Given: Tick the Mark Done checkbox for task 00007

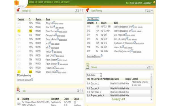Looking at the screenshot, I should (x=75, y=102).
